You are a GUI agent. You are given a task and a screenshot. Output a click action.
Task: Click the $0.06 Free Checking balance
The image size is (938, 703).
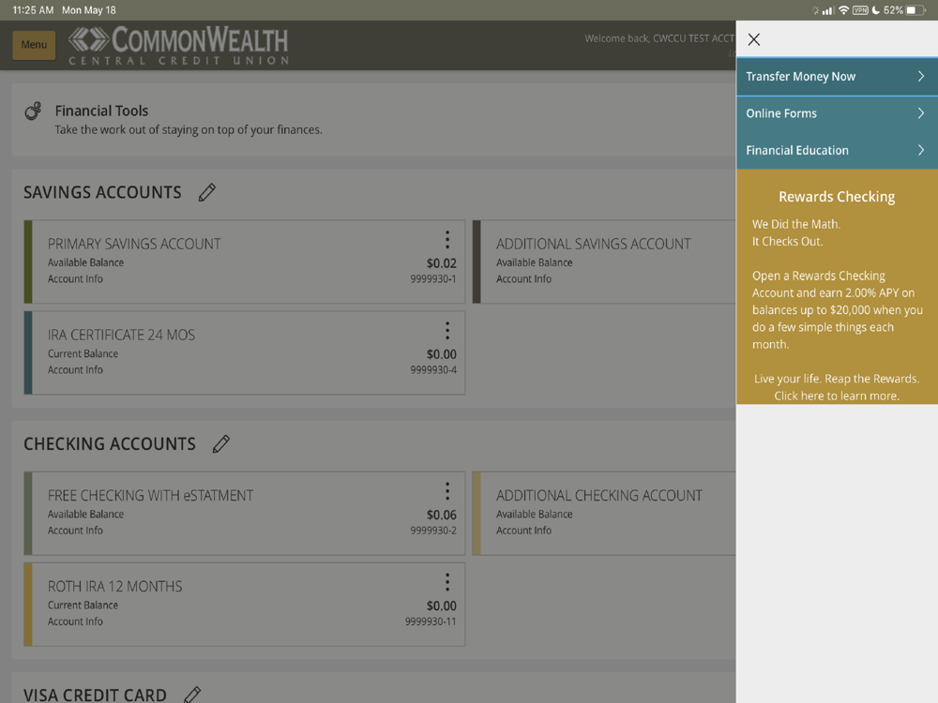pos(442,516)
